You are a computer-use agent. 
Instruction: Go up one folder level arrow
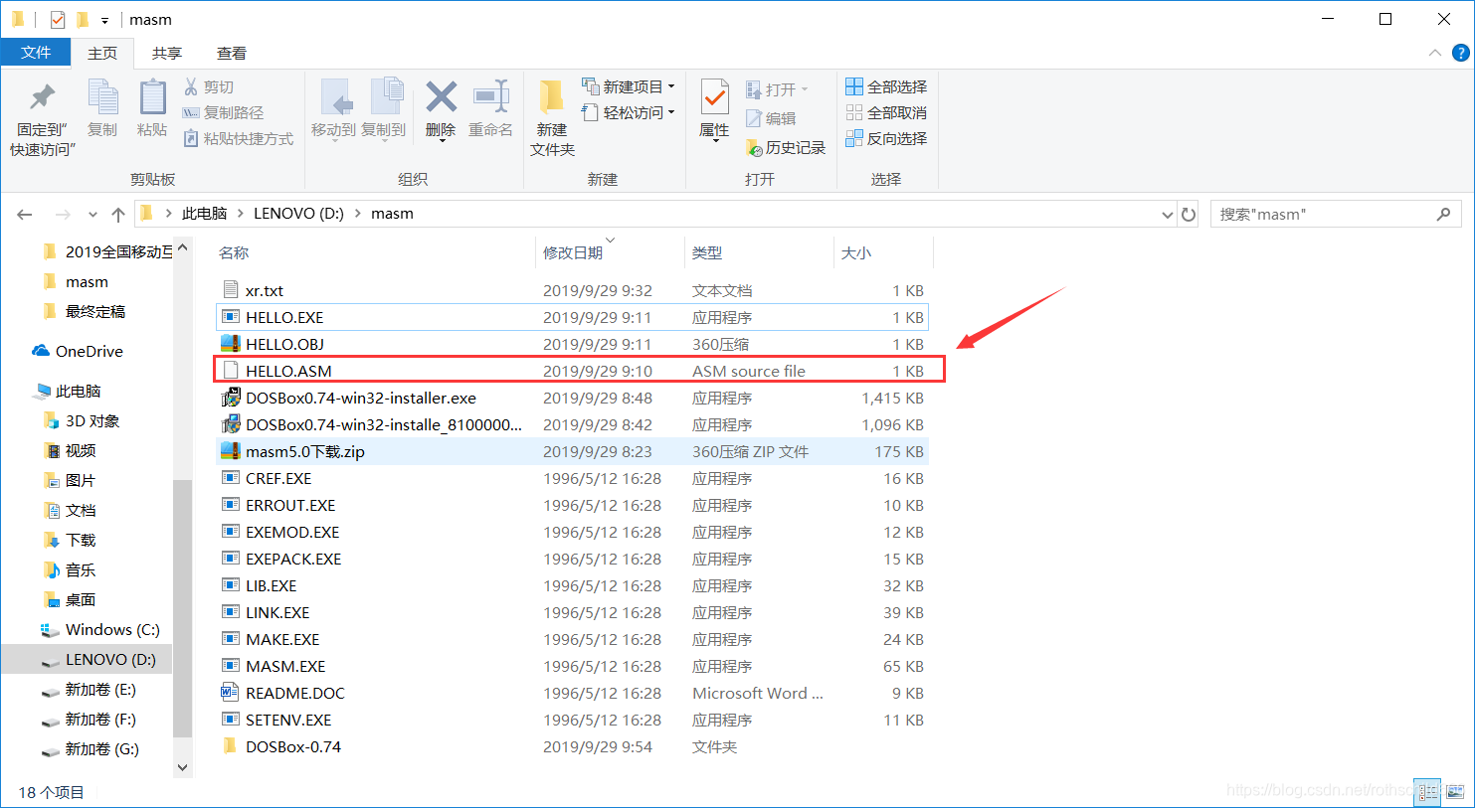[x=118, y=214]
